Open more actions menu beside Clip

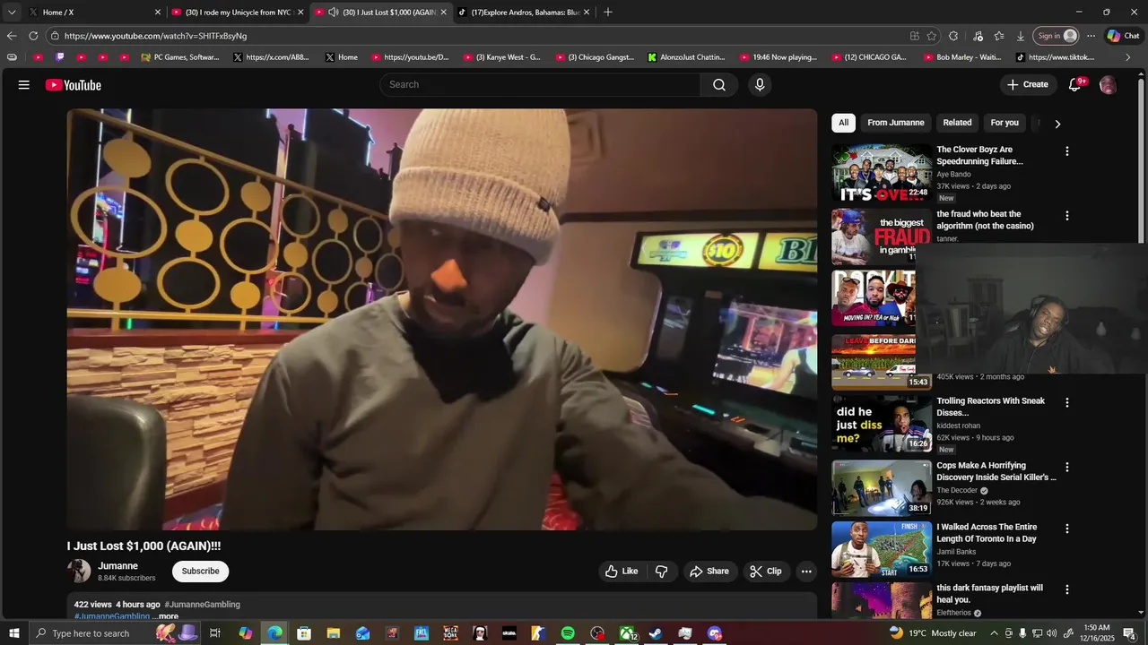pos(806,572)
